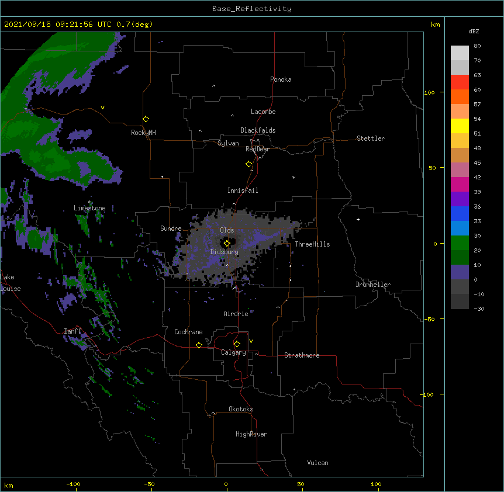Pick the light gray 70-80 dBZ swatch
The height and width of the screenshot is (492, 504).
click(x=460, y=53)
